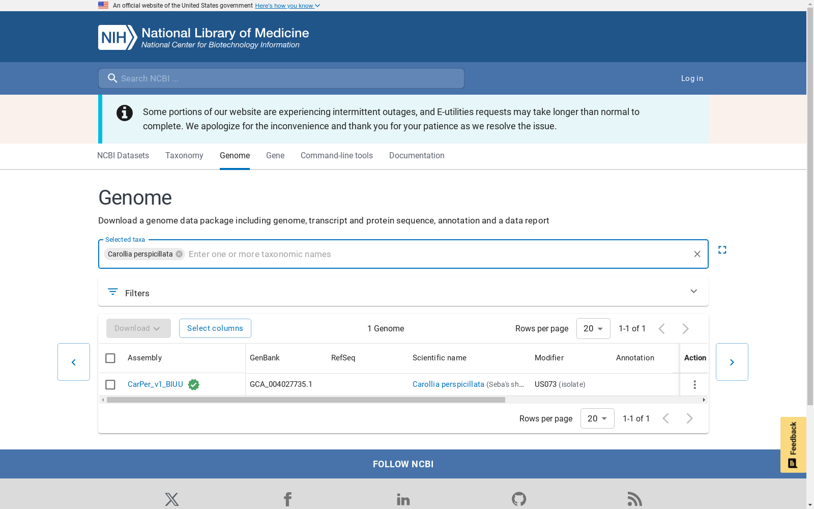
Task: Click the "1 Genome" count text
Action: tap(386, 329)
